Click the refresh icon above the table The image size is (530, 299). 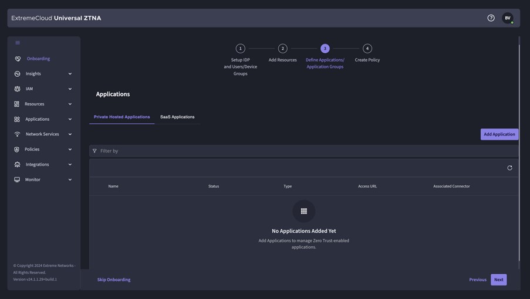coord(509,168)
